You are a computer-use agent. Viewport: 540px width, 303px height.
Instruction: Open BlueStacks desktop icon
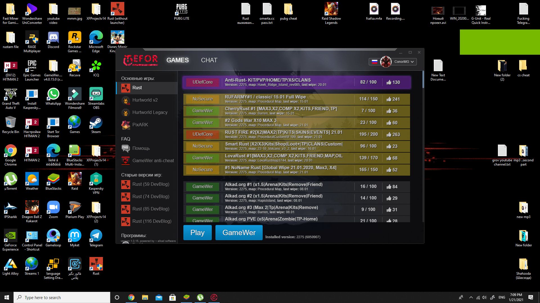click(x=53, y=182)
